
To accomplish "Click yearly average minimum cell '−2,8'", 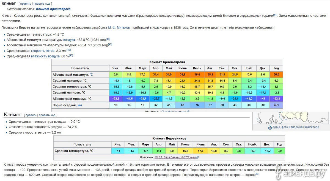I will pos(276,93).
